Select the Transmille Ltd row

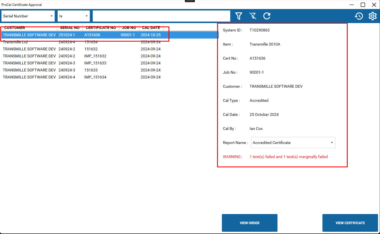(110, 42)
